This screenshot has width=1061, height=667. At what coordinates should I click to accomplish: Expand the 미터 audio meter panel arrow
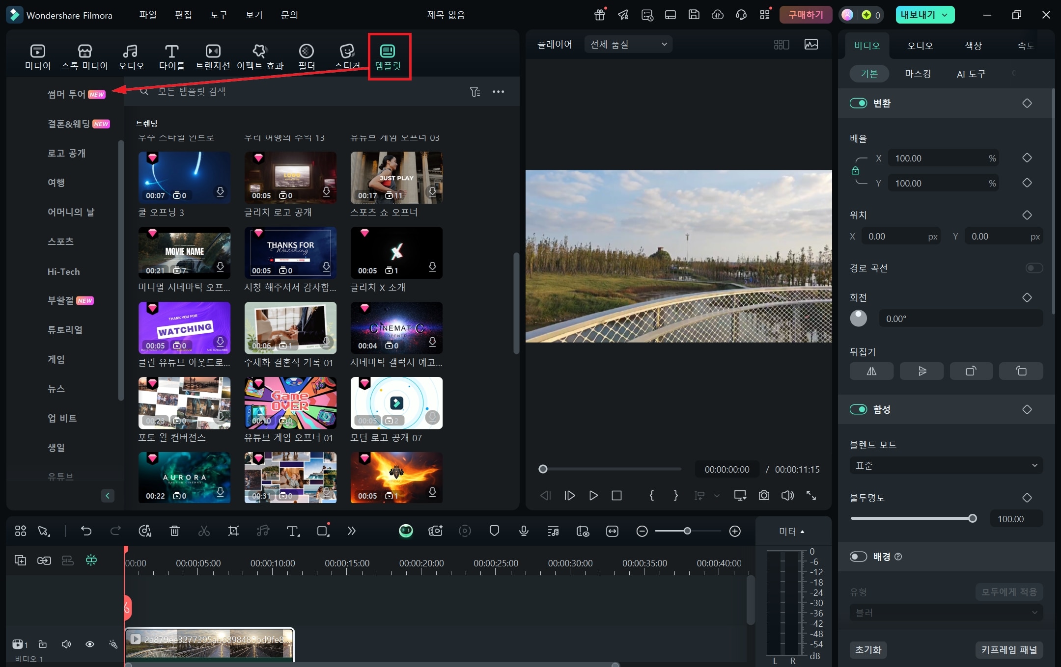[803, 532]
